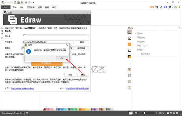
Task: Open the Insert picture panel icon
Action: tap(130, 51)
